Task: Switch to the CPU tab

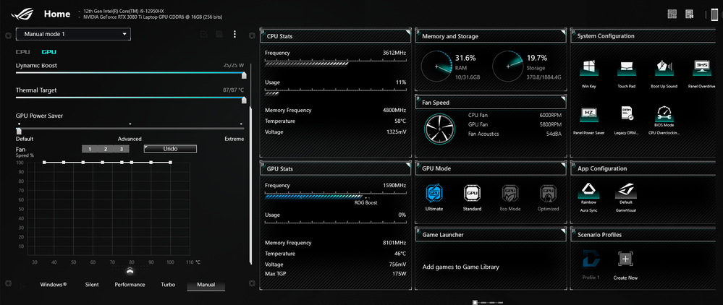Action: point(23,53)
